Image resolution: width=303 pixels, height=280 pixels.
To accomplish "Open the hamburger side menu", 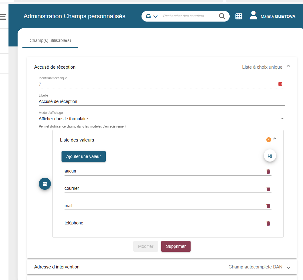I will (x=3, y=17).
